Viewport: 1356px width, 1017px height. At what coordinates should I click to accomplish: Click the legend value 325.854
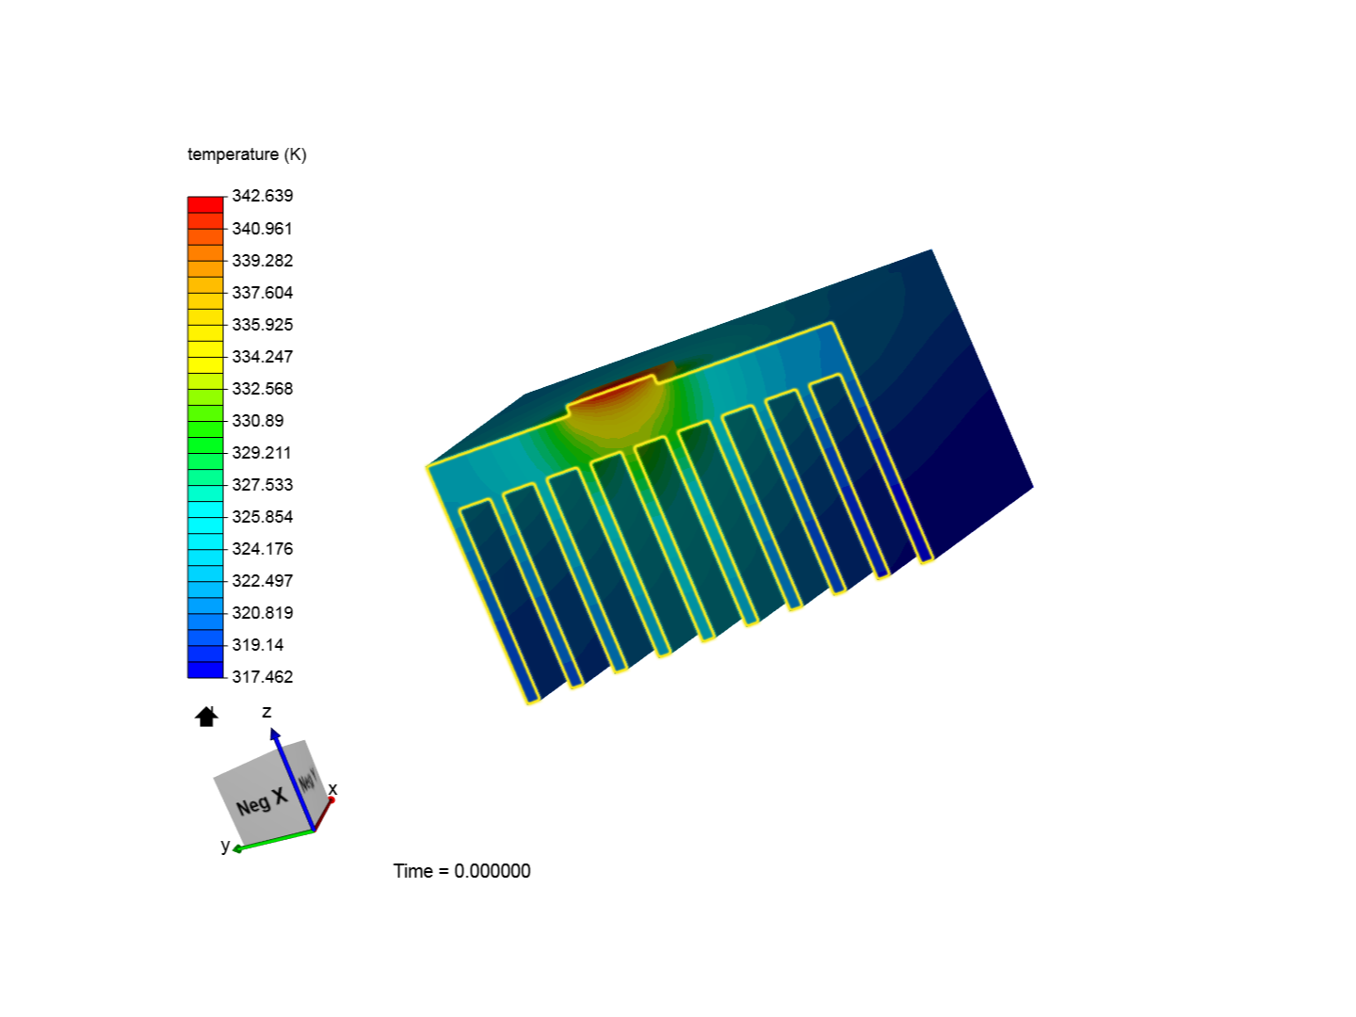click(263, 517)
